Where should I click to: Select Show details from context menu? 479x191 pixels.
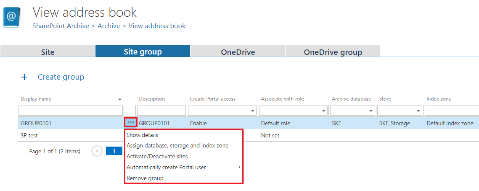[x=142, y=135]
